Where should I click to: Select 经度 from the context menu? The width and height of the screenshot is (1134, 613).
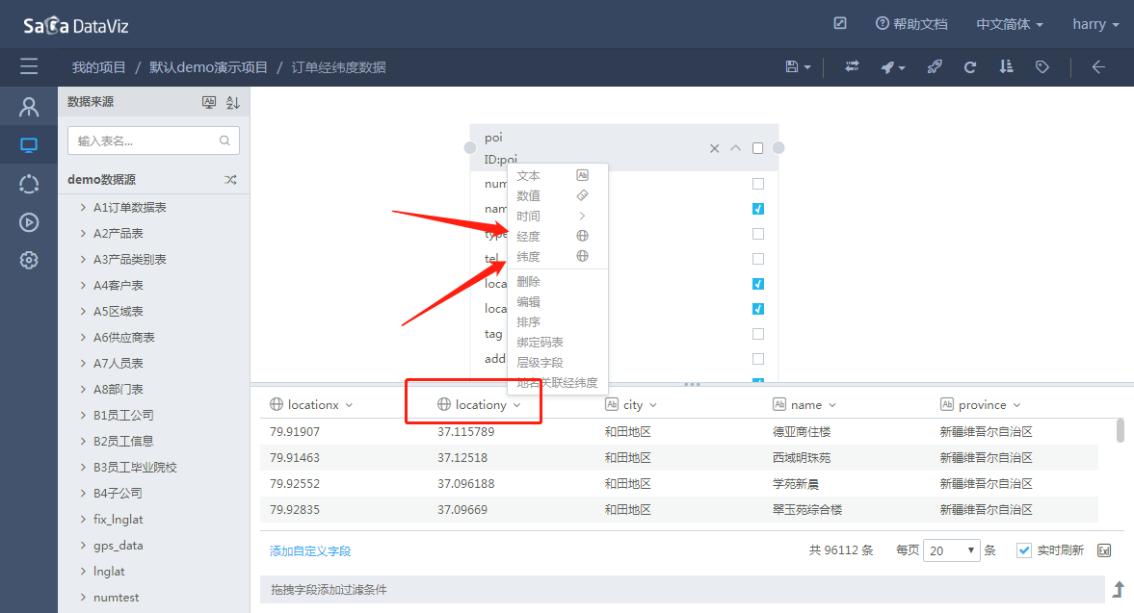[529, 237]
